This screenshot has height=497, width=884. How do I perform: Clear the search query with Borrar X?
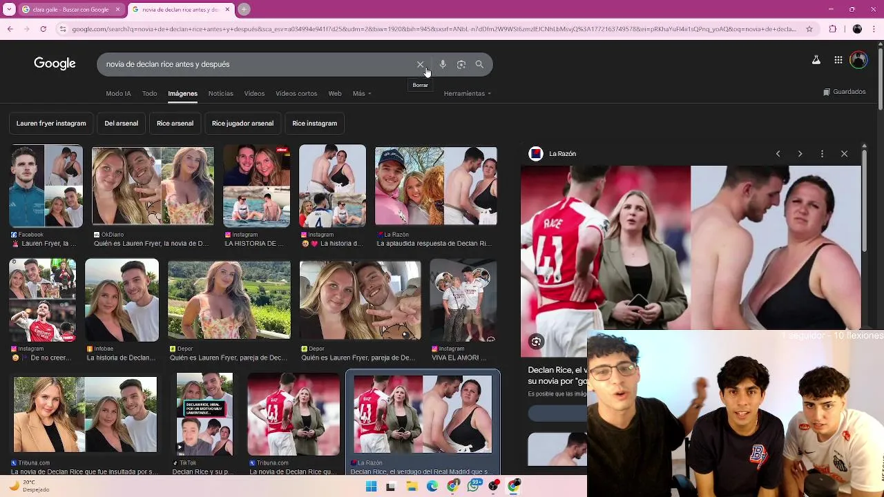[420, 64]
